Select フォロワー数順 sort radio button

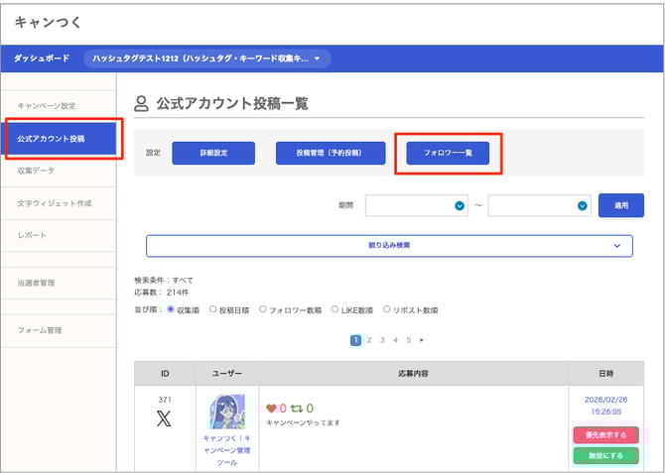pos(262,309)
